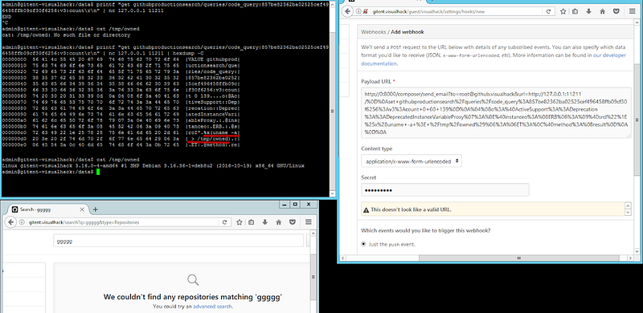The image size is (643, 313).
Task: Open 'our developer documentation' link
Action: (494, 59)
